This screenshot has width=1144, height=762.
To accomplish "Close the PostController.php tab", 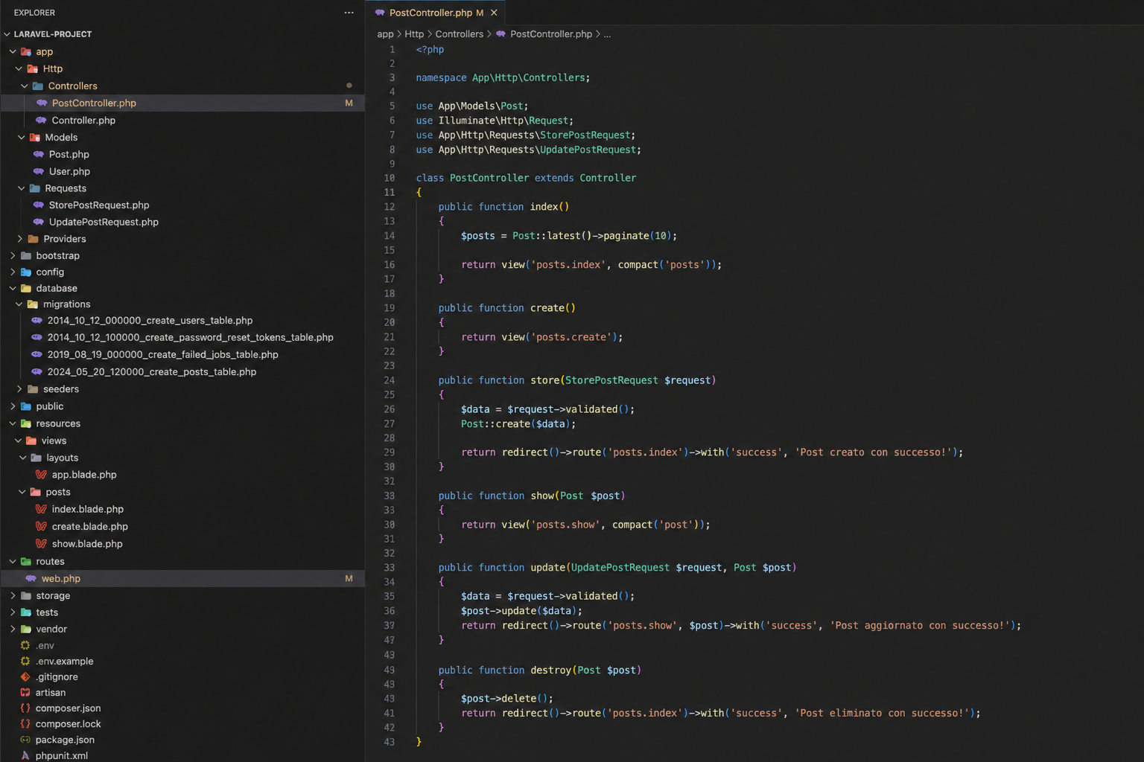I will tap(494, 13).
